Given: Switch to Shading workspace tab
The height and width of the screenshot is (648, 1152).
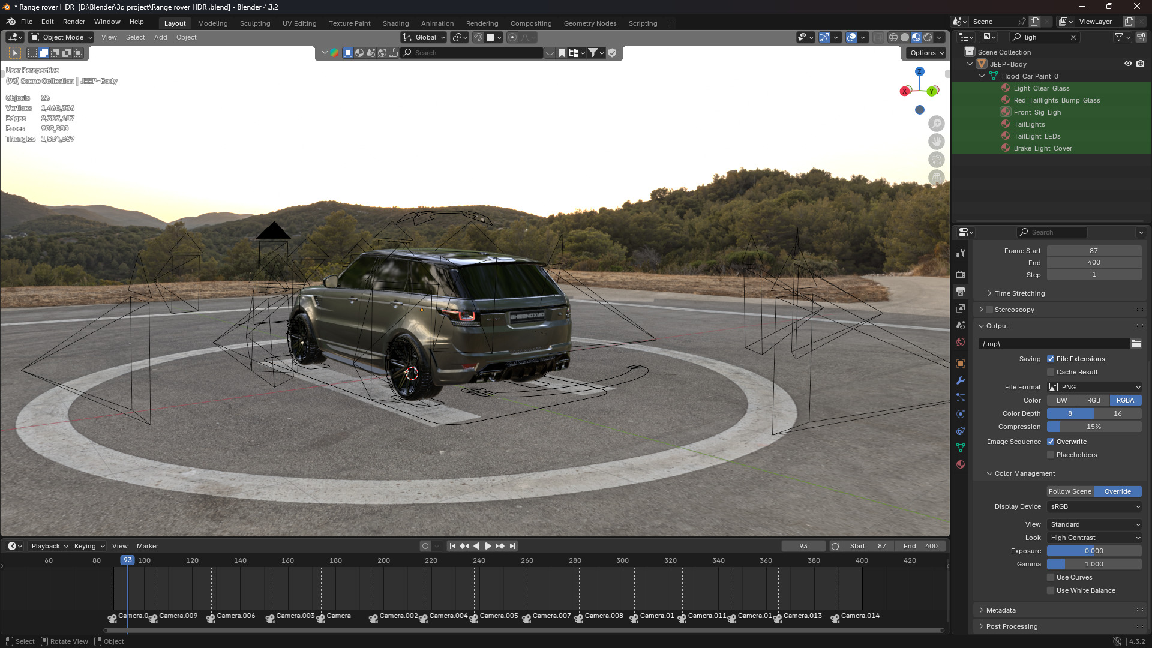Looking at the screenshot, I should [395, 23].
